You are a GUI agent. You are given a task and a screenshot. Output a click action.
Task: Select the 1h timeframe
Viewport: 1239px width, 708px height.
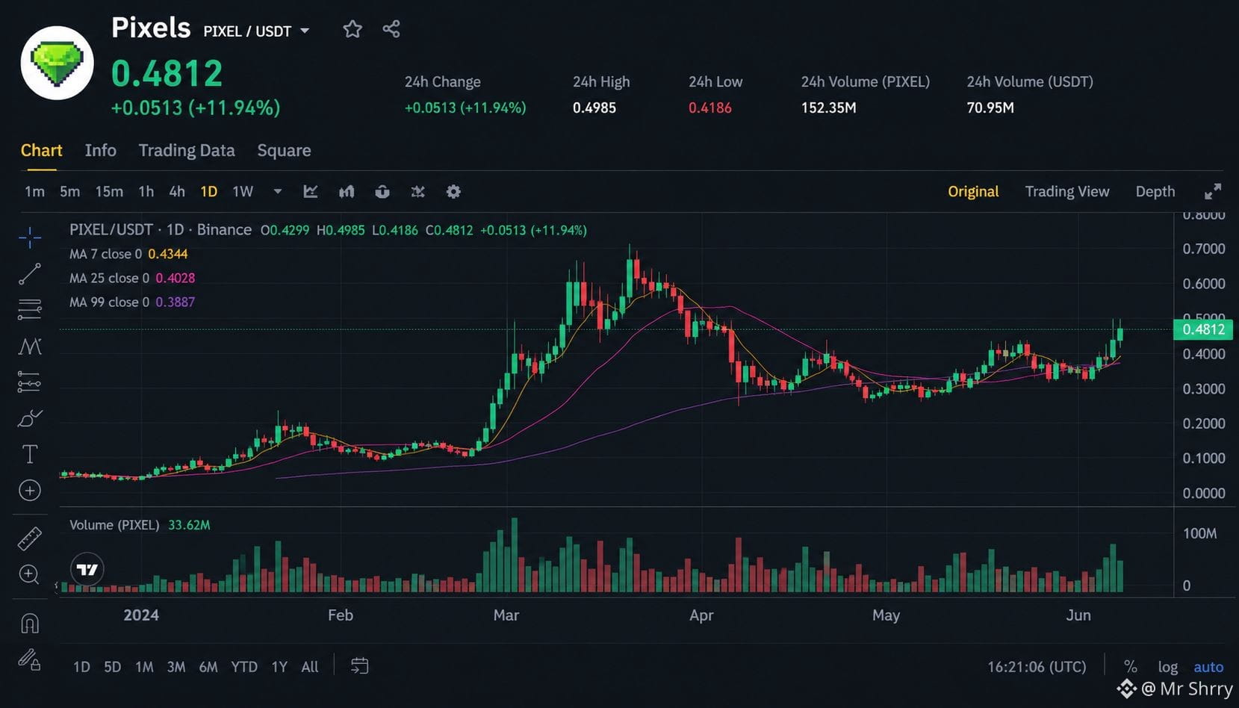click(146, 192)
